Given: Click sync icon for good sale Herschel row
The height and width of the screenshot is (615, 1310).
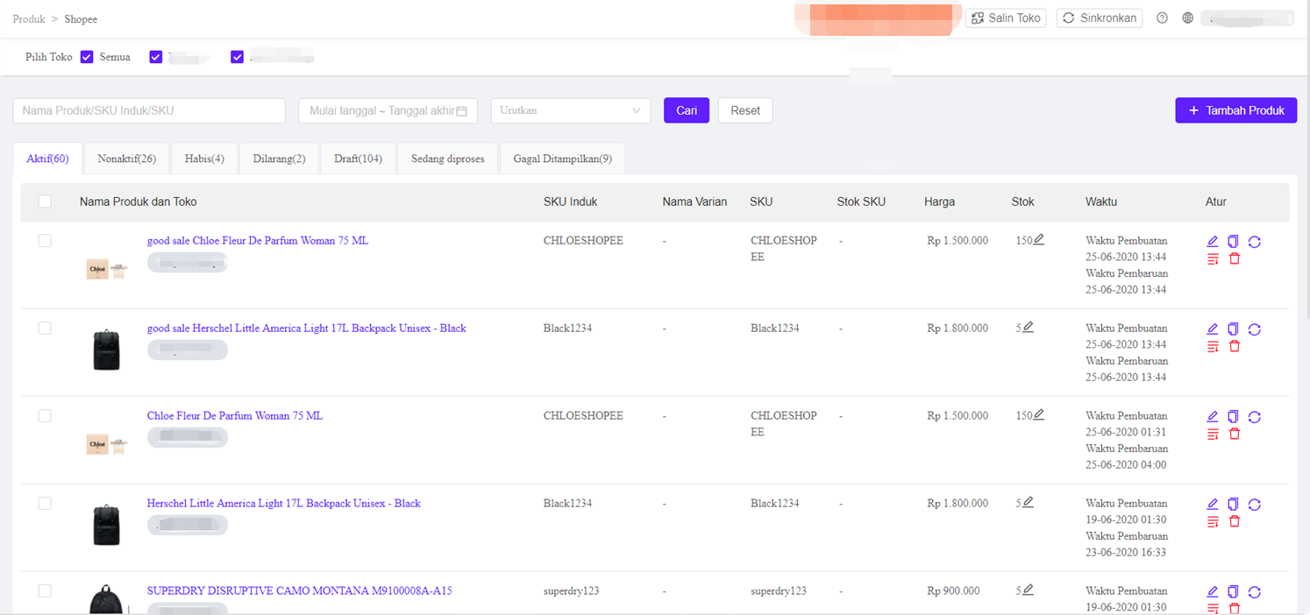Looking at the screenshot, I should point(1254,329).
